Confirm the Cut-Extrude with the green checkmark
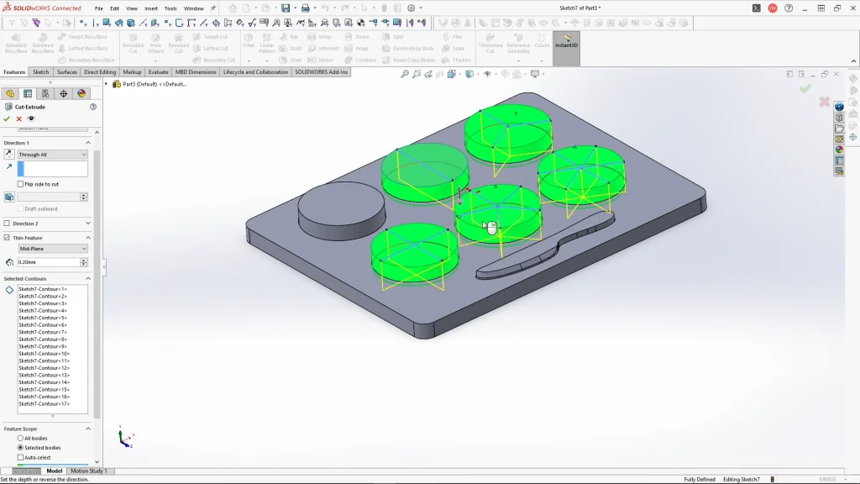Image resolution: width=860 pixels, height=484 pixels. click(x=7, y=118)
